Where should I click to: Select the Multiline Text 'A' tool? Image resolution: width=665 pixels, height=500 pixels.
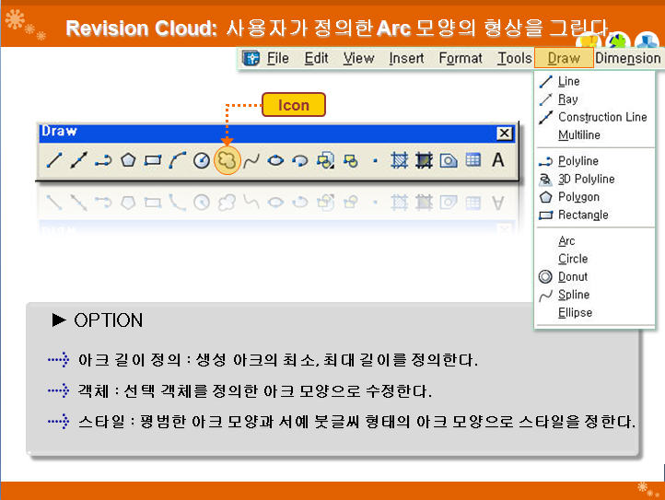click(497, 160)
